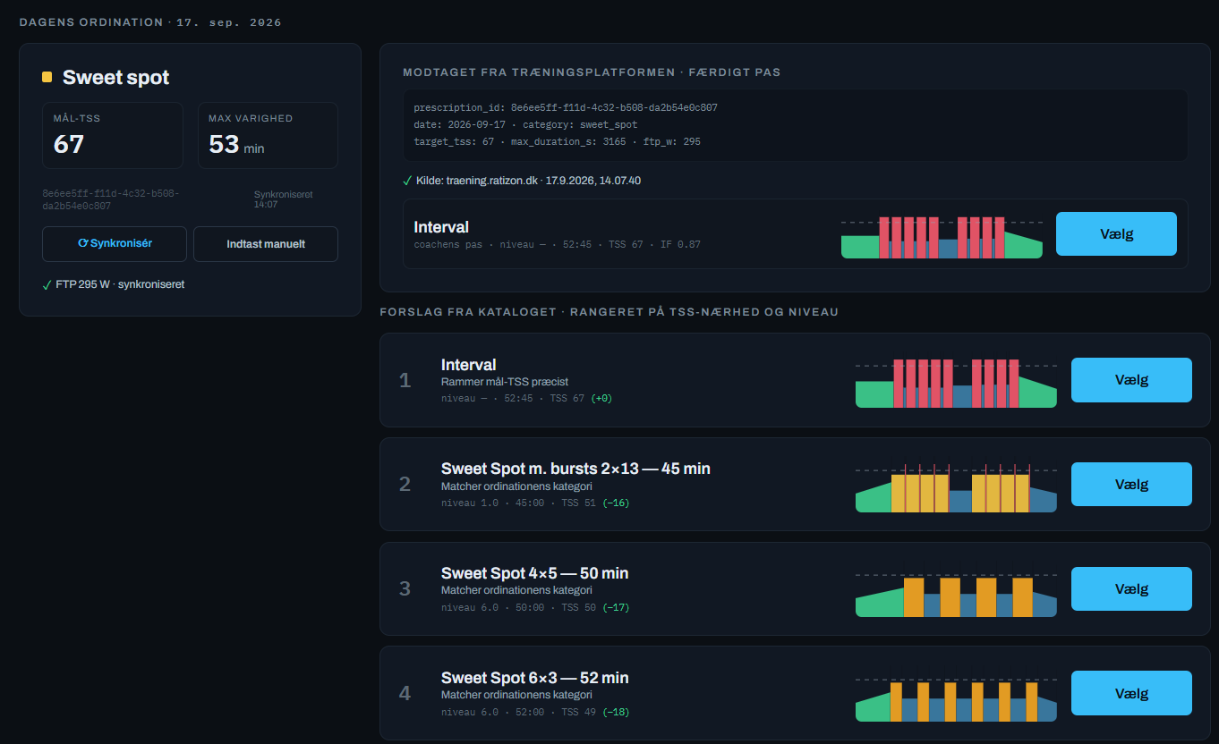Click the "Synkroniseret 14:07" timestamp
Screen dimensions: 1219x744
click(283, 199)
